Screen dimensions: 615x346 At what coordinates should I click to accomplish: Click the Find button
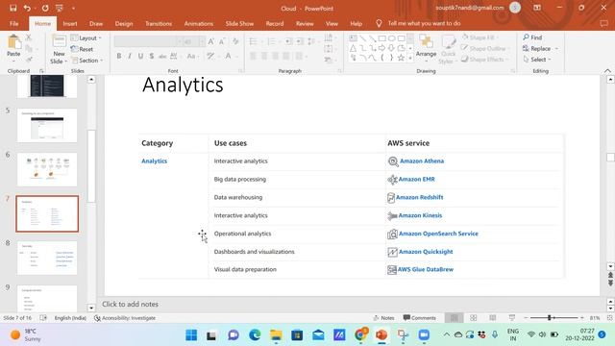pos(532,37)
